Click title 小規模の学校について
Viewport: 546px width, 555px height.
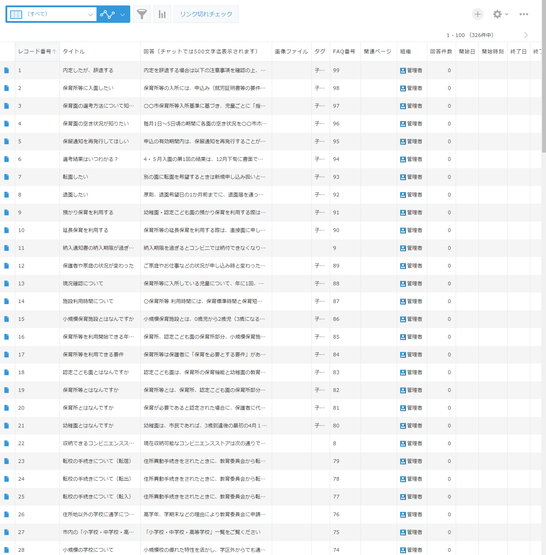pos(88,550)
